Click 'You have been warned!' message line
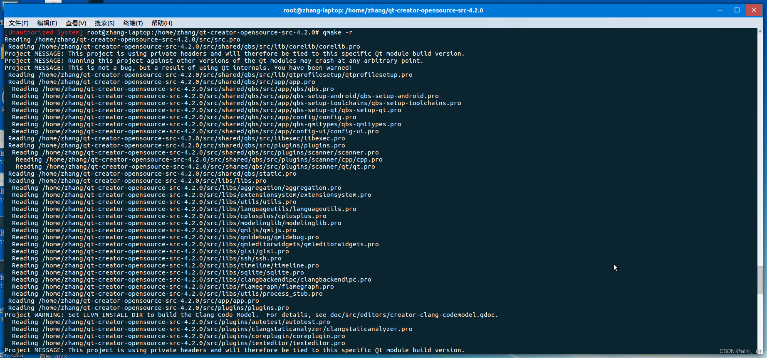 pos(178,68)
